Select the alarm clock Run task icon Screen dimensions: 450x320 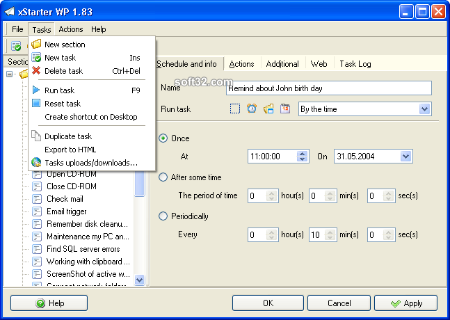252,109
